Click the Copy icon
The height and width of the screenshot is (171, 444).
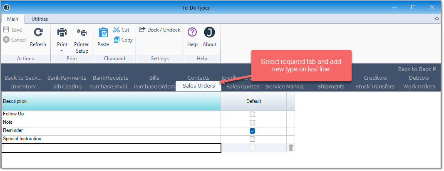pos(117,40)
